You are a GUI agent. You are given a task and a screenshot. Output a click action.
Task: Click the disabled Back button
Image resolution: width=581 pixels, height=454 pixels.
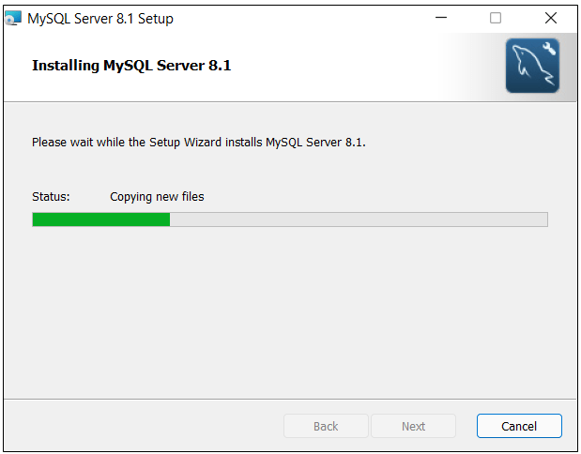tap(326, 426)
